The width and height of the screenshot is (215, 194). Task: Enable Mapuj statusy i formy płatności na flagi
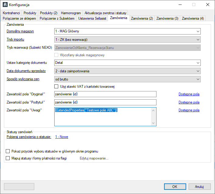click(8, 158)
